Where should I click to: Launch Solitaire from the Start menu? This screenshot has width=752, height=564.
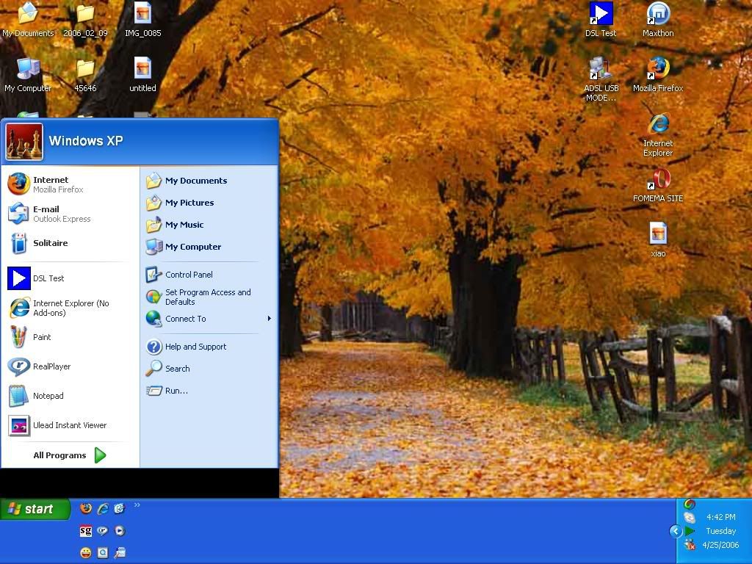50,243
